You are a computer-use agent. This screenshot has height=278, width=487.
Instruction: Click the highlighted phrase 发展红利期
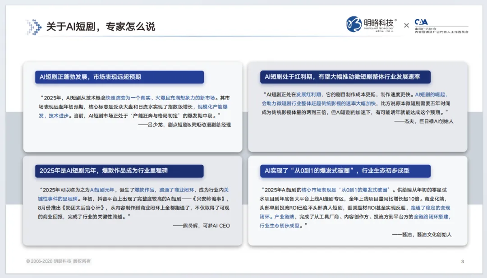coord(308,94)
